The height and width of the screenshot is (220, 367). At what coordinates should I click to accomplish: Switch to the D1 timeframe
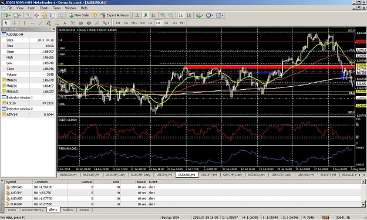coord(166,23)
